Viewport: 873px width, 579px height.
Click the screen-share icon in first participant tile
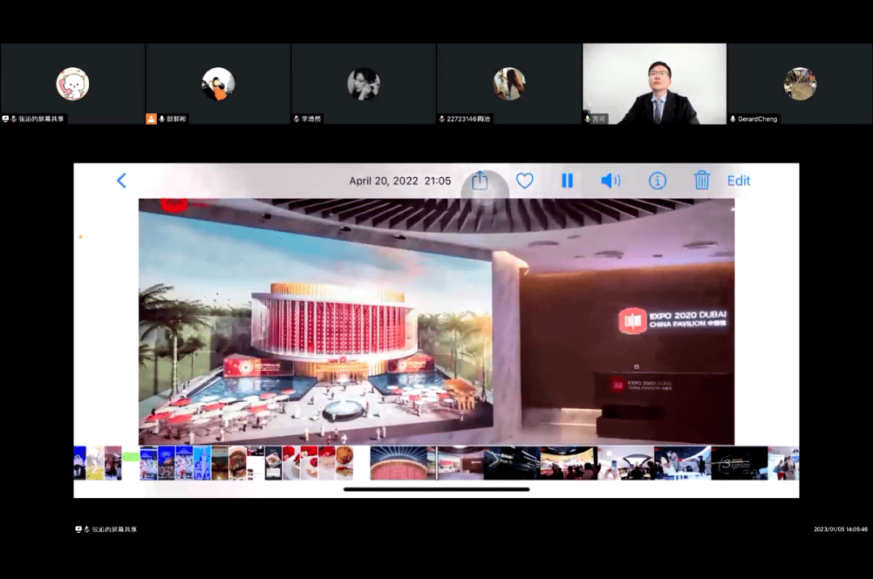click(6, 119)
